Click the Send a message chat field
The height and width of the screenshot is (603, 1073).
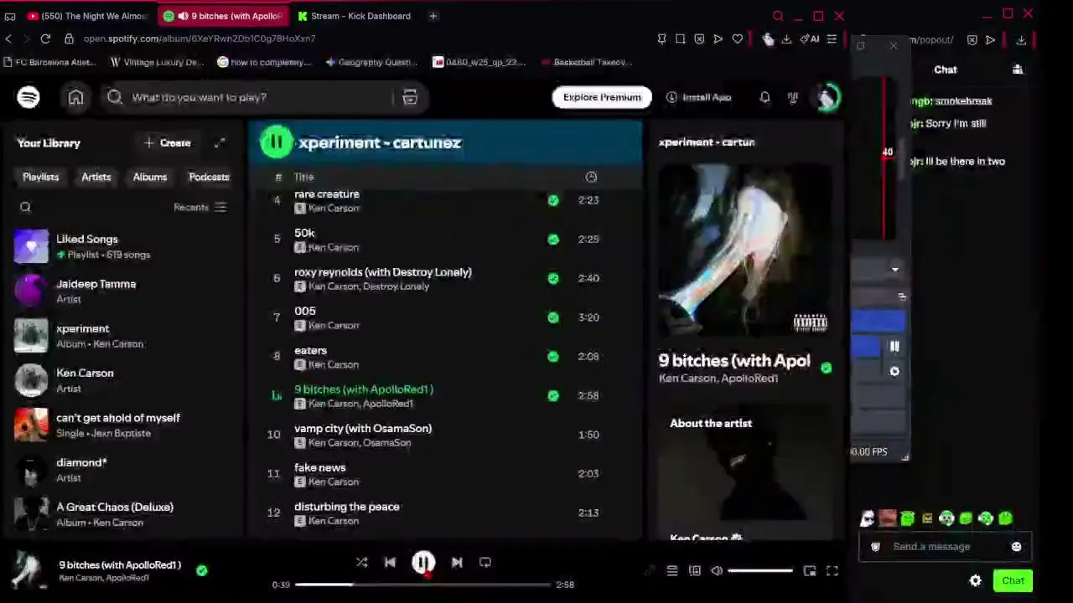point(944,547)
